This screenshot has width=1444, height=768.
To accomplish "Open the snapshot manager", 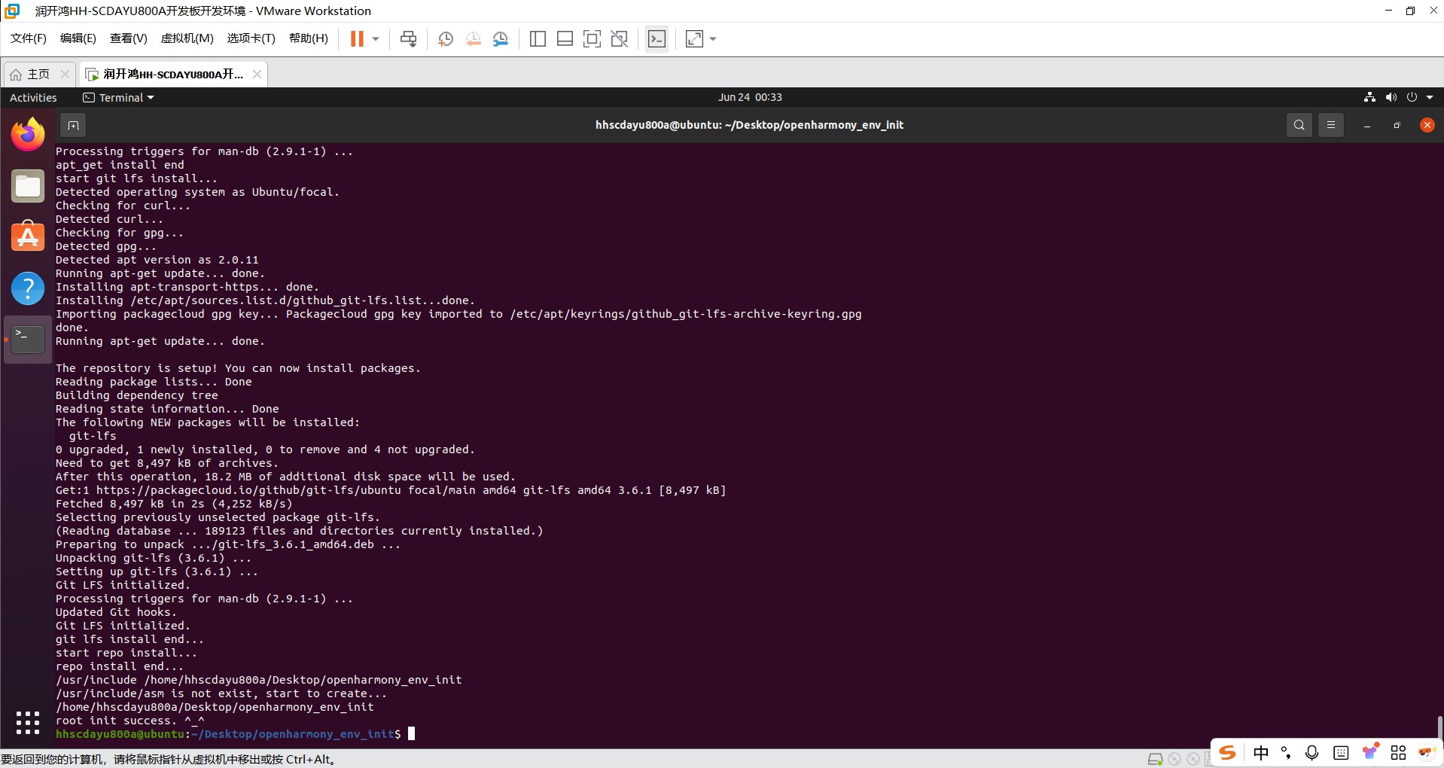I will click(501, 39).
